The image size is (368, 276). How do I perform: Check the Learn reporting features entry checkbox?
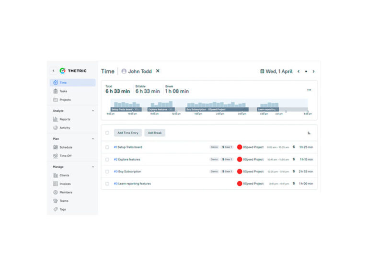click(107, 184)
